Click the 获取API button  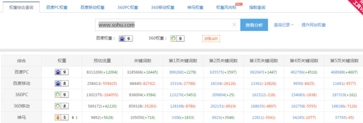[211, 39]
